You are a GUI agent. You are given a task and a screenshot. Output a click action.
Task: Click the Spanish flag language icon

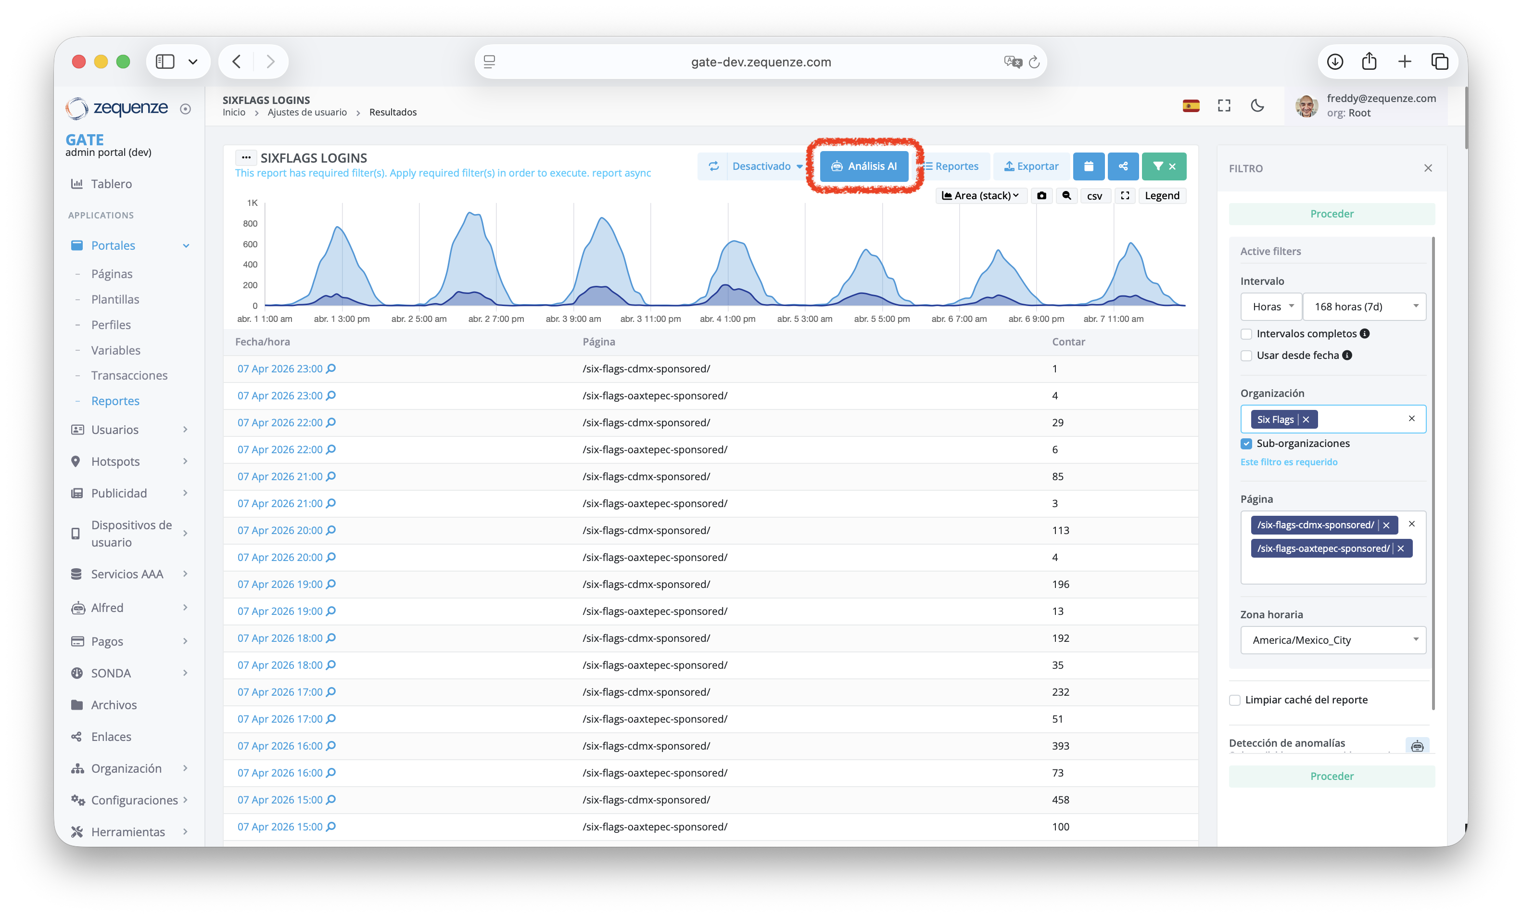coord(1191,106)
